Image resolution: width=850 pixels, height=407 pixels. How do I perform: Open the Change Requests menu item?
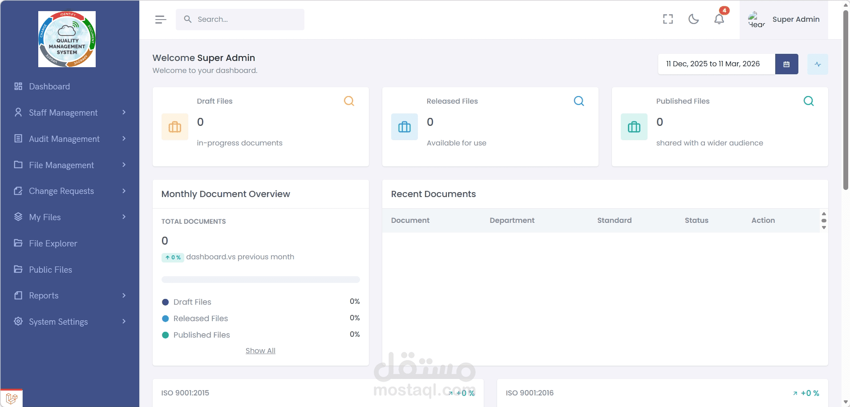[x=61, y=191]
